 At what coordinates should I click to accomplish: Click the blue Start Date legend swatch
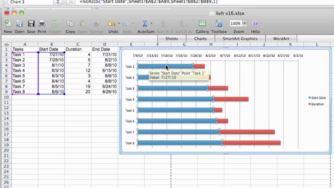coord(310,98)
